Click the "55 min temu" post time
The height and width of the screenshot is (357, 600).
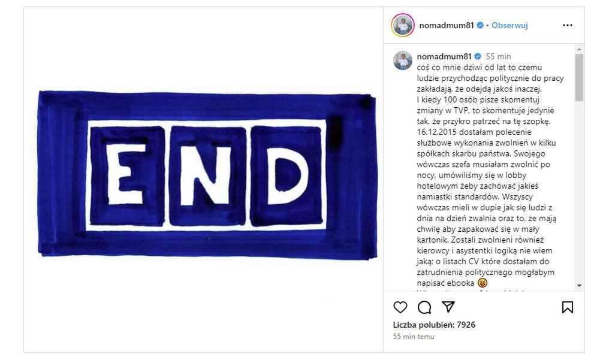414,337
